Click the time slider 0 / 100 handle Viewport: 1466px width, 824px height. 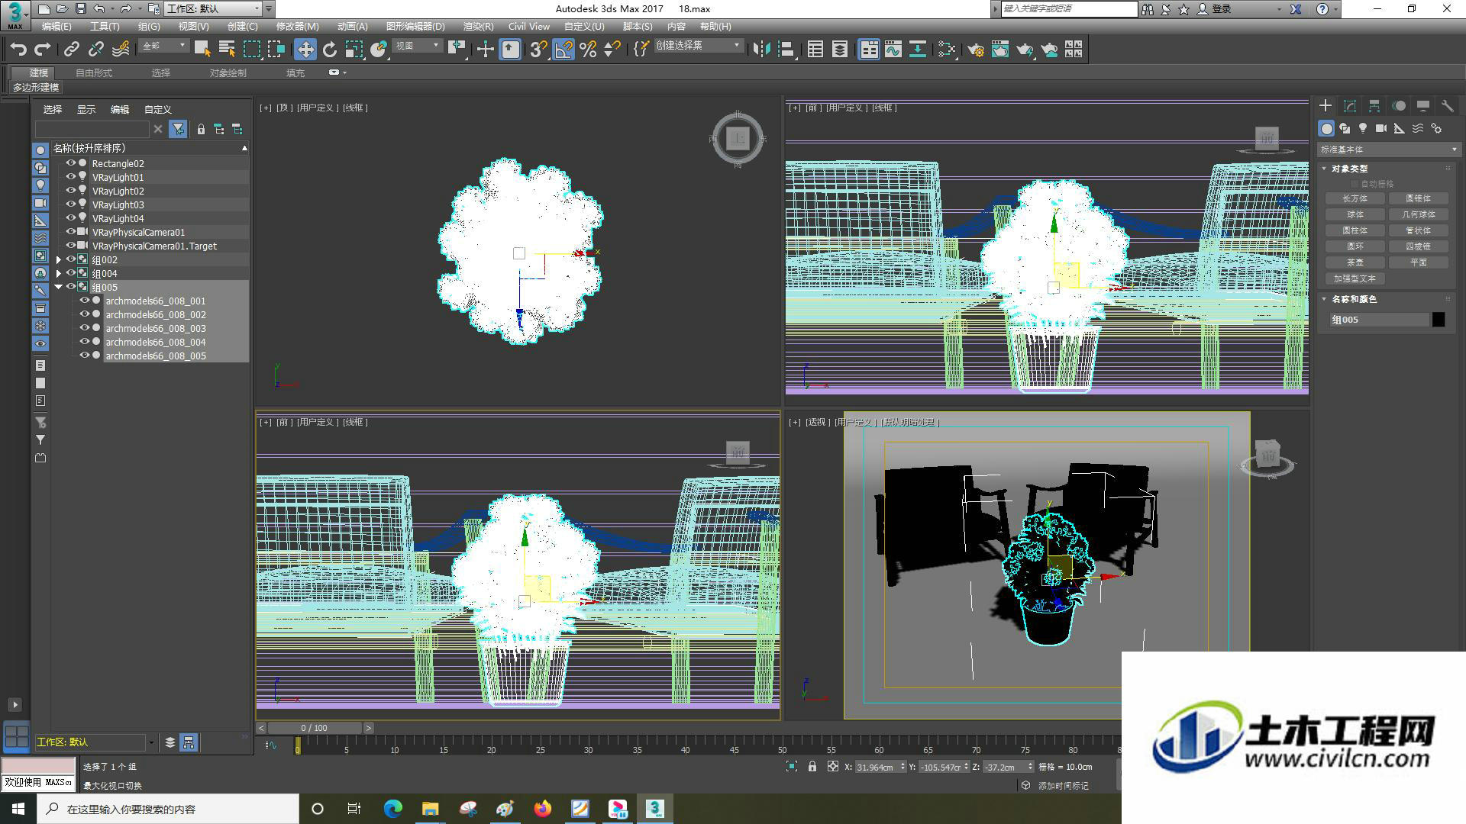(314, 728)
